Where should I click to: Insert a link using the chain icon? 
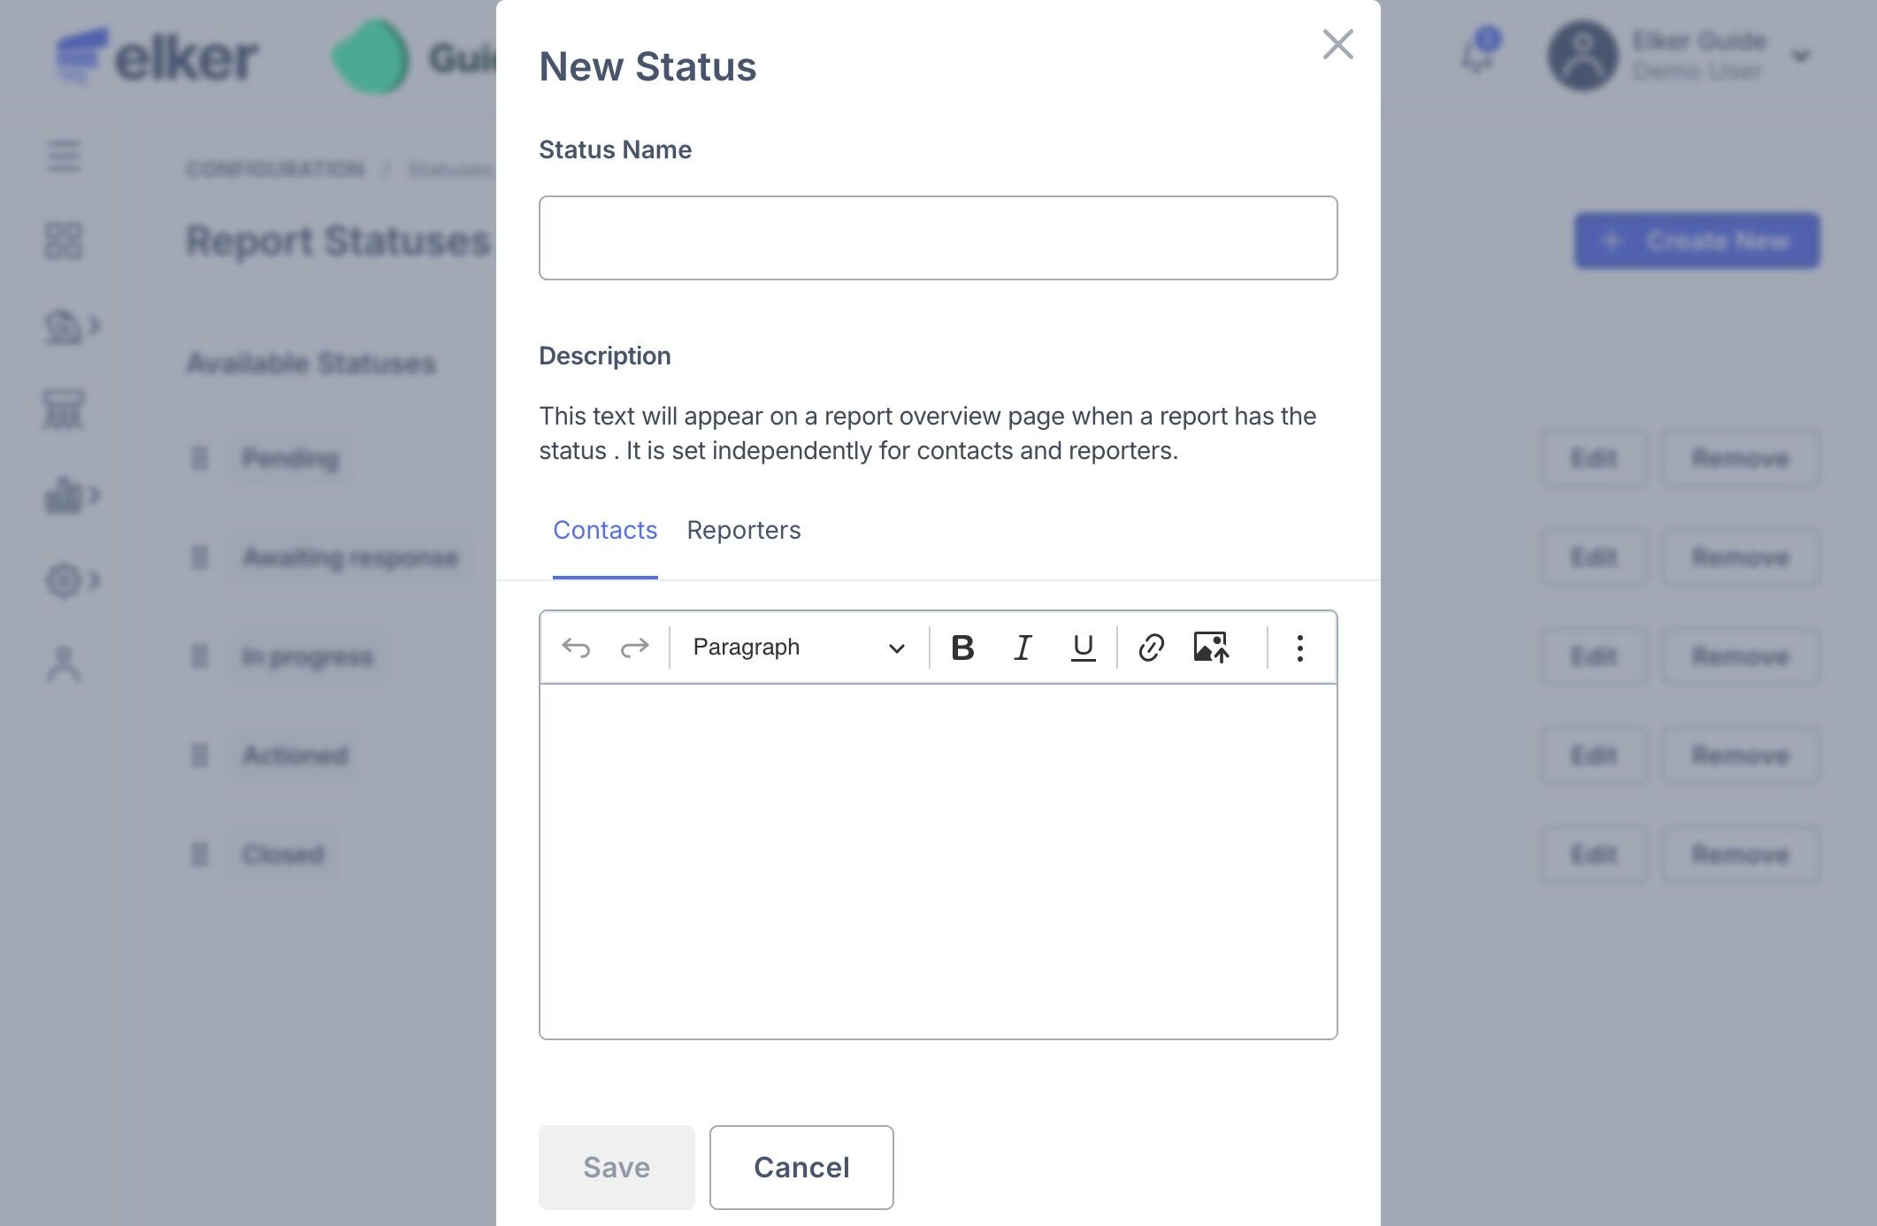[x=1151, y=648]
